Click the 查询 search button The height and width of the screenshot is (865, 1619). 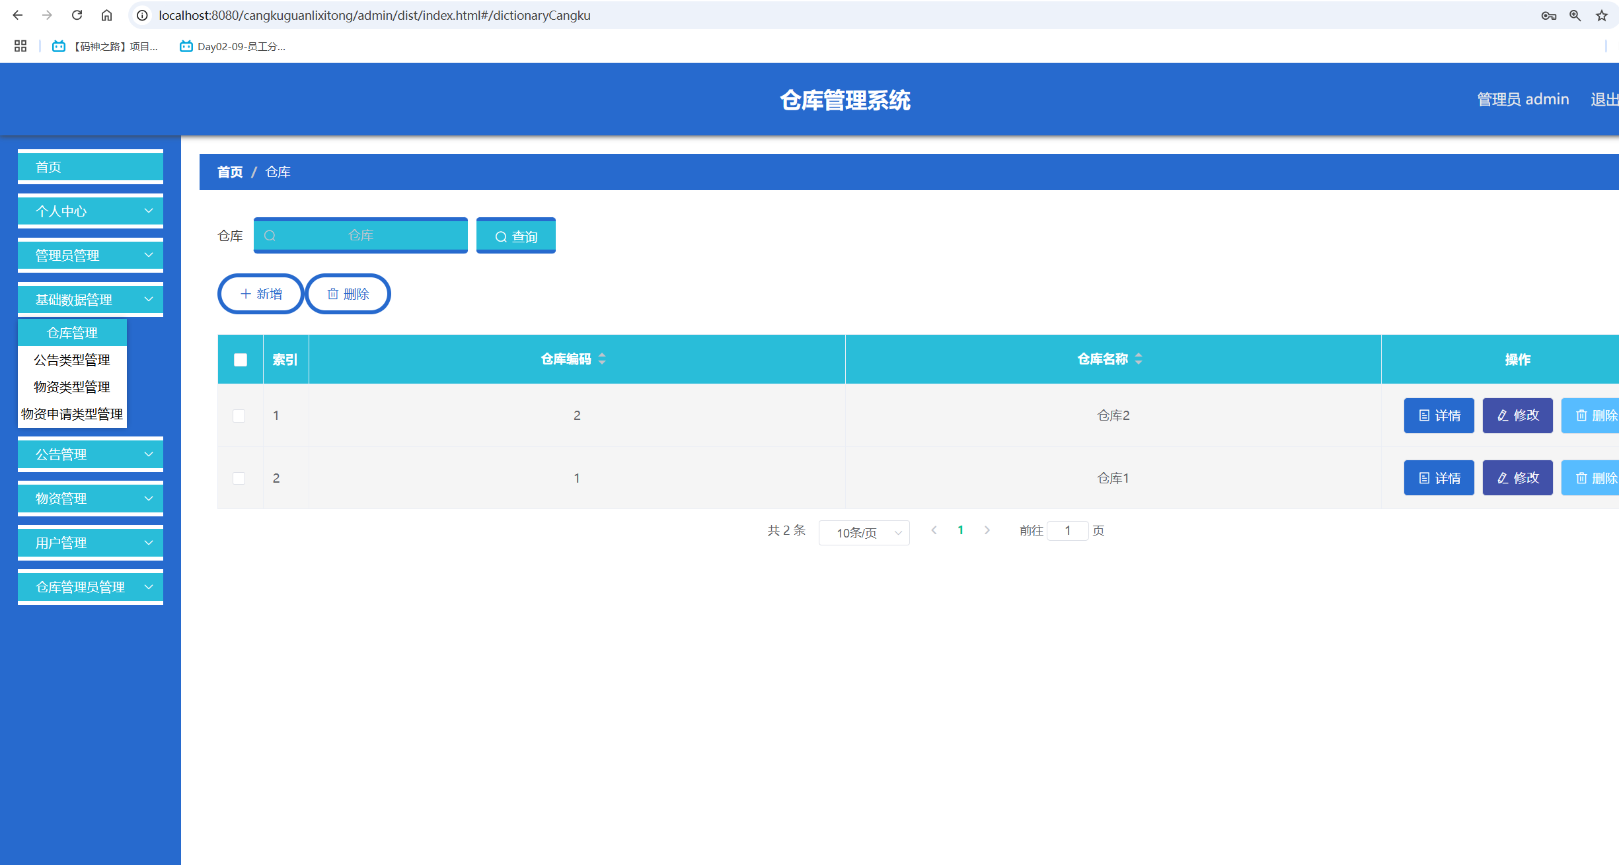click(x=515, y=235)
